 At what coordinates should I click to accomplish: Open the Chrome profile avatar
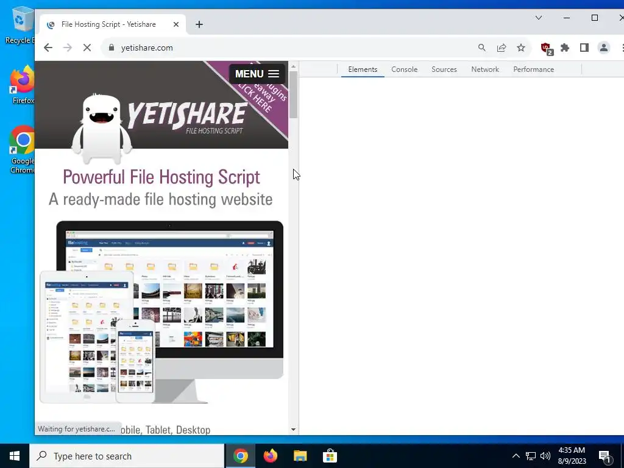604,48
